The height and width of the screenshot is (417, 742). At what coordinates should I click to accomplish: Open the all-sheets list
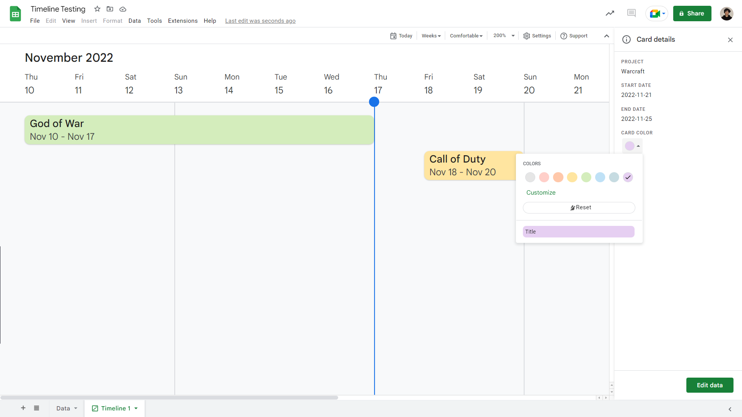[x=36, y=408]
